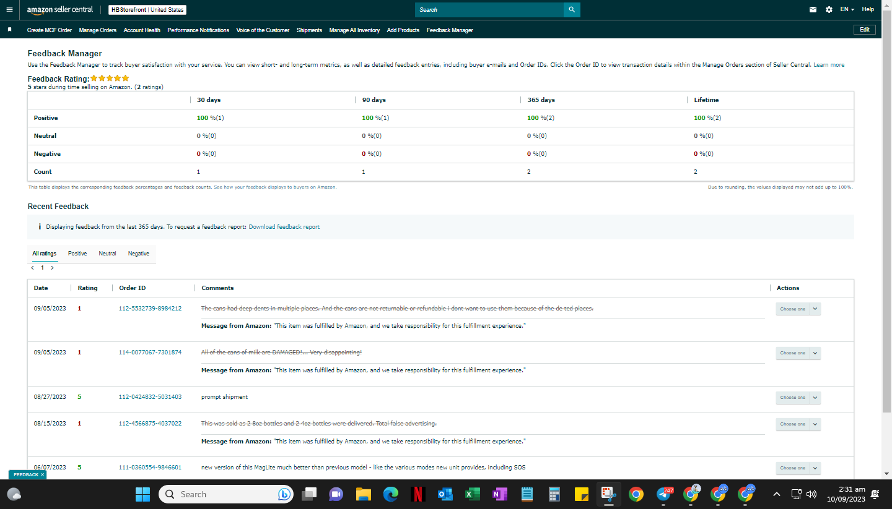Open the Help link
Screen dimensions: 892x509
868,9
